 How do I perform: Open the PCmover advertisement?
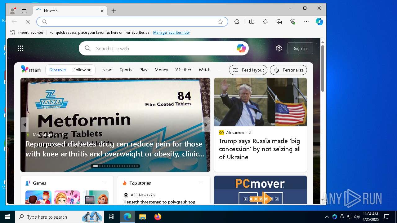[261, 190]
